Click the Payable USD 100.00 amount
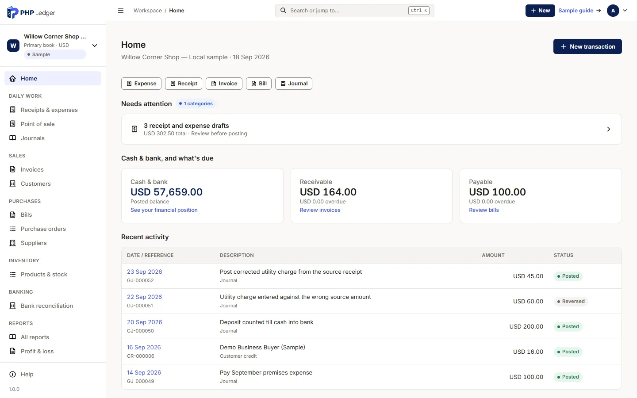637x398 pixels. (497, 192)
